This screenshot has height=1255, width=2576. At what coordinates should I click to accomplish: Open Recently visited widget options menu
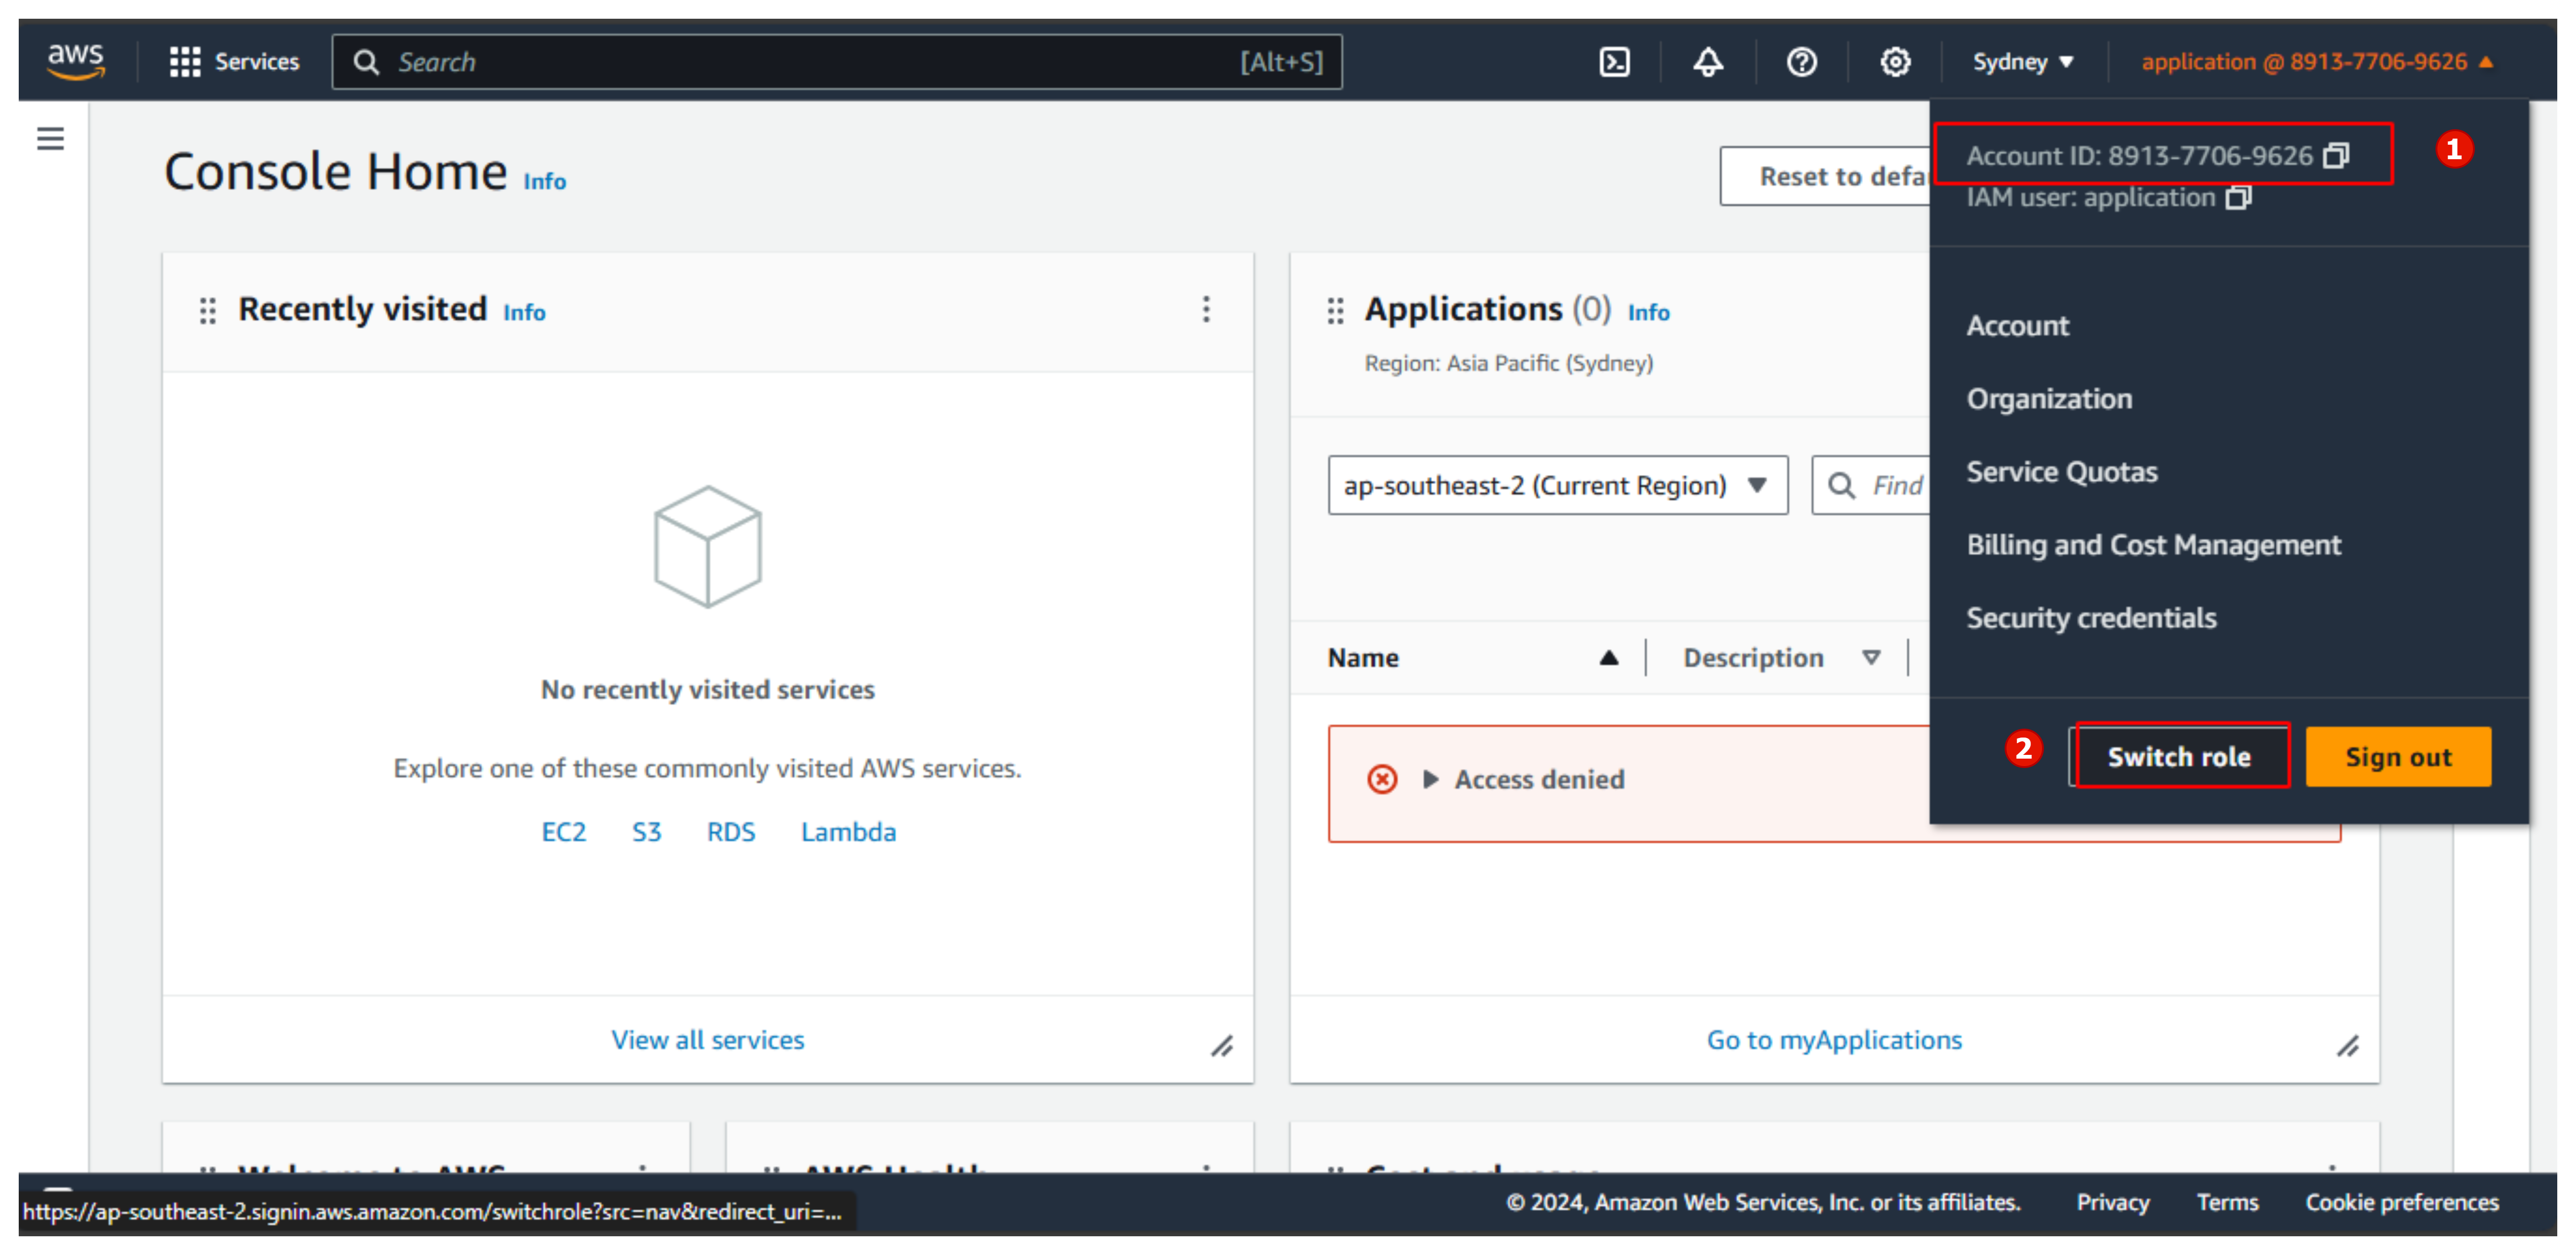(x=1207, y=311)
